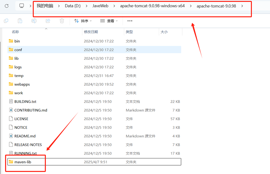The image size is (270, 174).
Task: Expand chevron after the monitor icon
Action: tap(31, 6)
